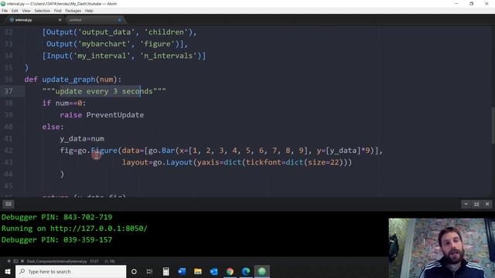Click line number 32 in gutter

pyautogui.click(x=9, y=32)
